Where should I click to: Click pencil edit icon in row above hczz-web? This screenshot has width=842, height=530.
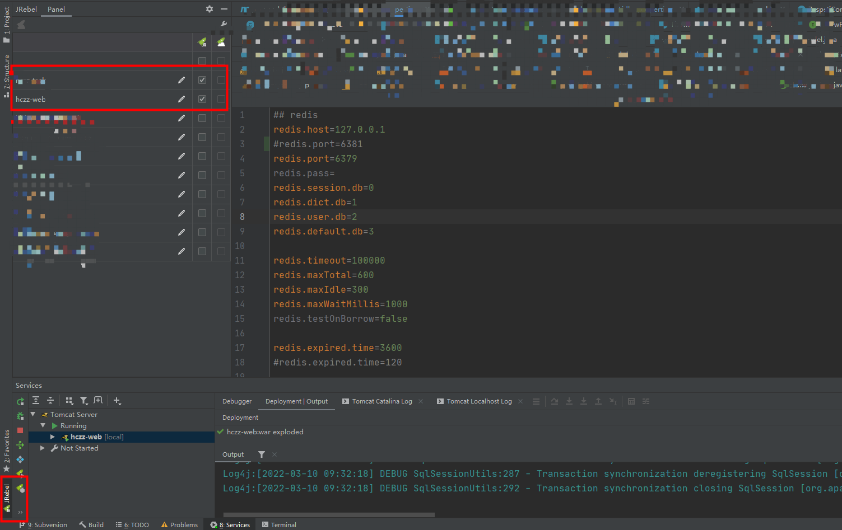click(x=182, y=80)
